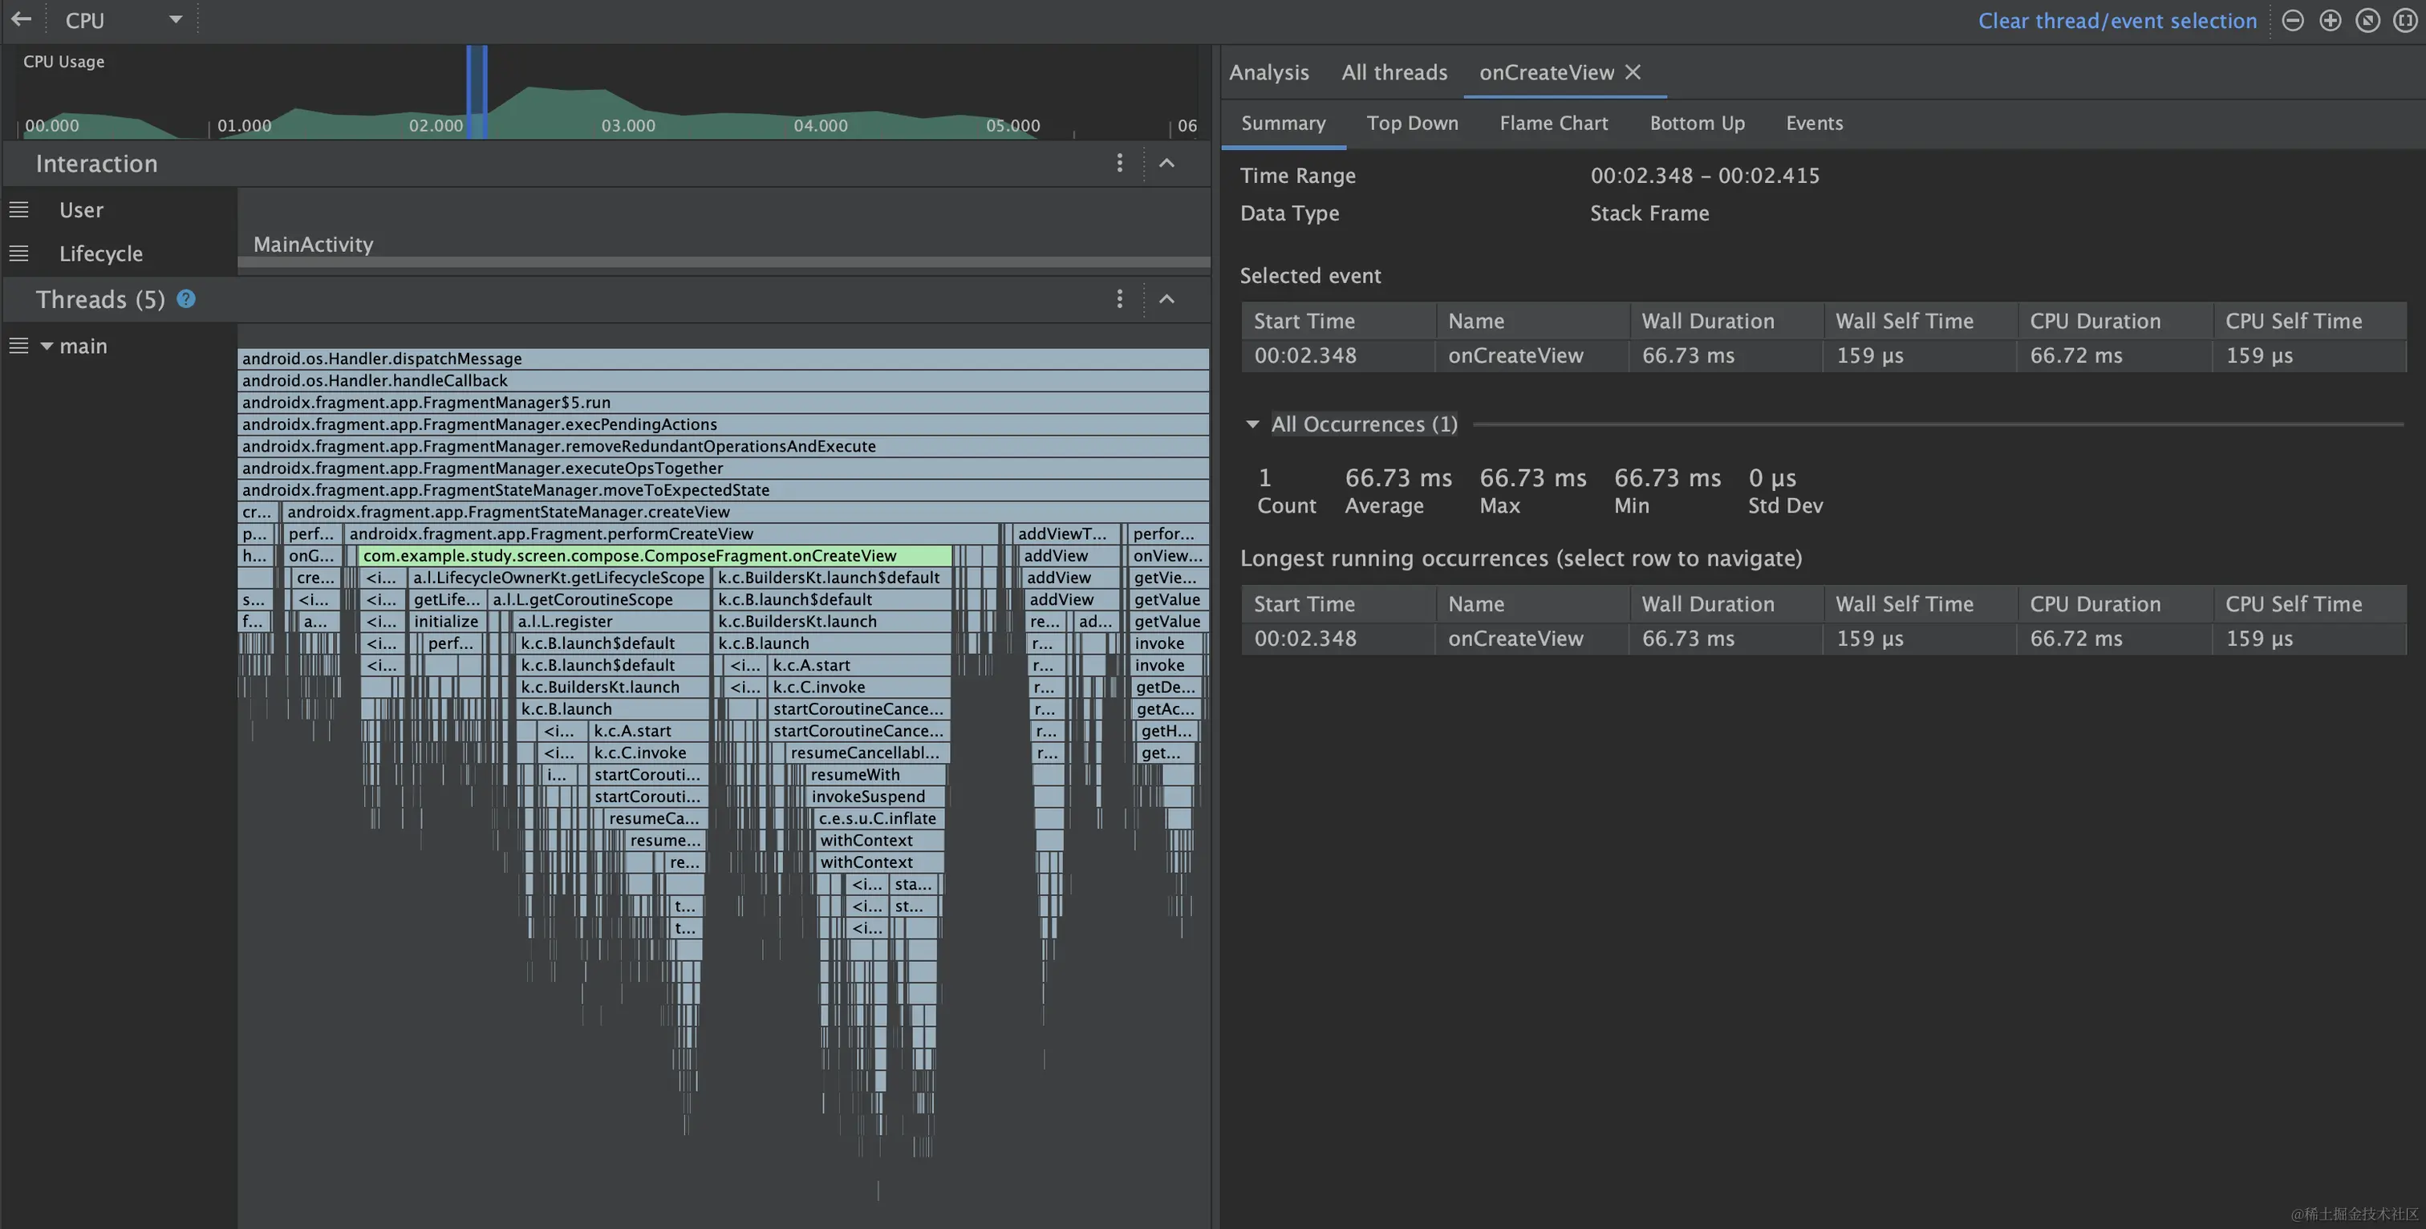
Task: Click drag handle next to Lifecycle
Action: (18, 254)
